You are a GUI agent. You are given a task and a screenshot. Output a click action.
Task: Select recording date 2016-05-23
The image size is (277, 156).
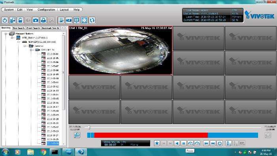(x=53, y=131)
